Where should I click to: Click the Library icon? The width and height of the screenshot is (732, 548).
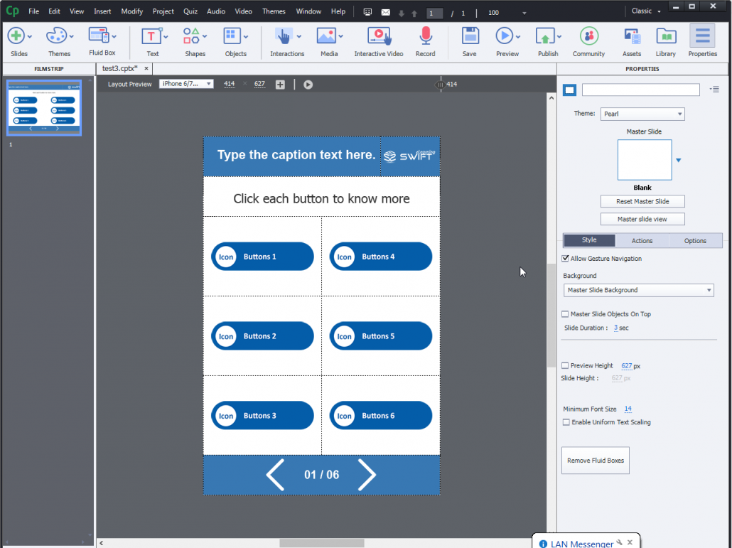point(665,36)
